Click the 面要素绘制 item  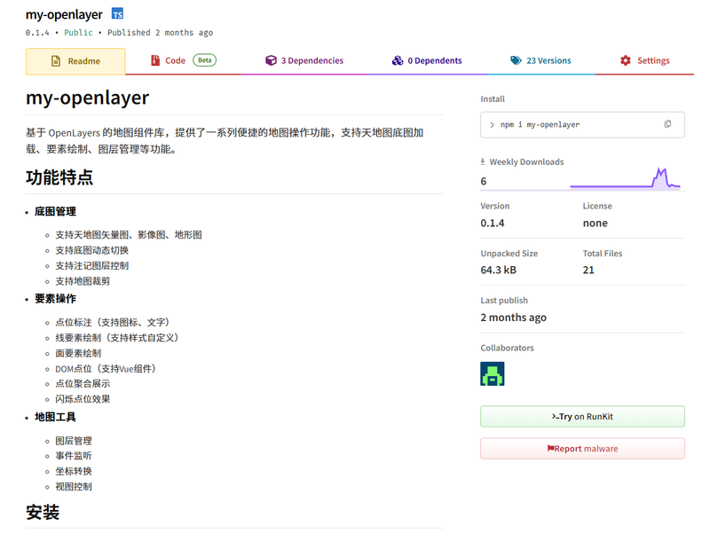[x=78, y=353]
